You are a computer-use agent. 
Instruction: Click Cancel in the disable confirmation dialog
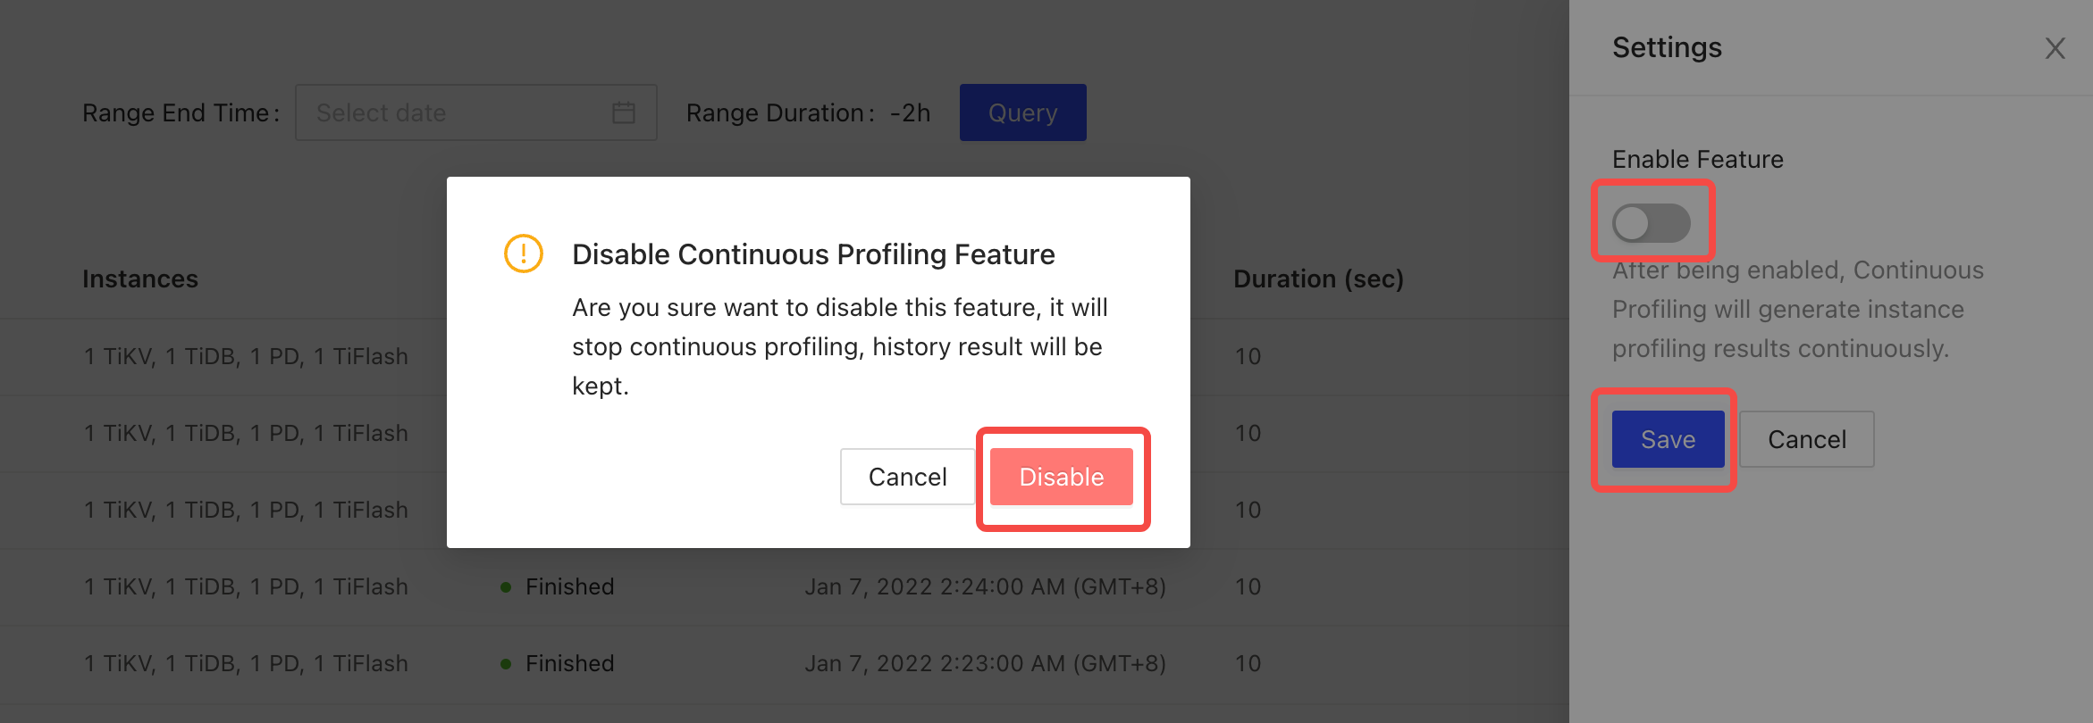907,477
